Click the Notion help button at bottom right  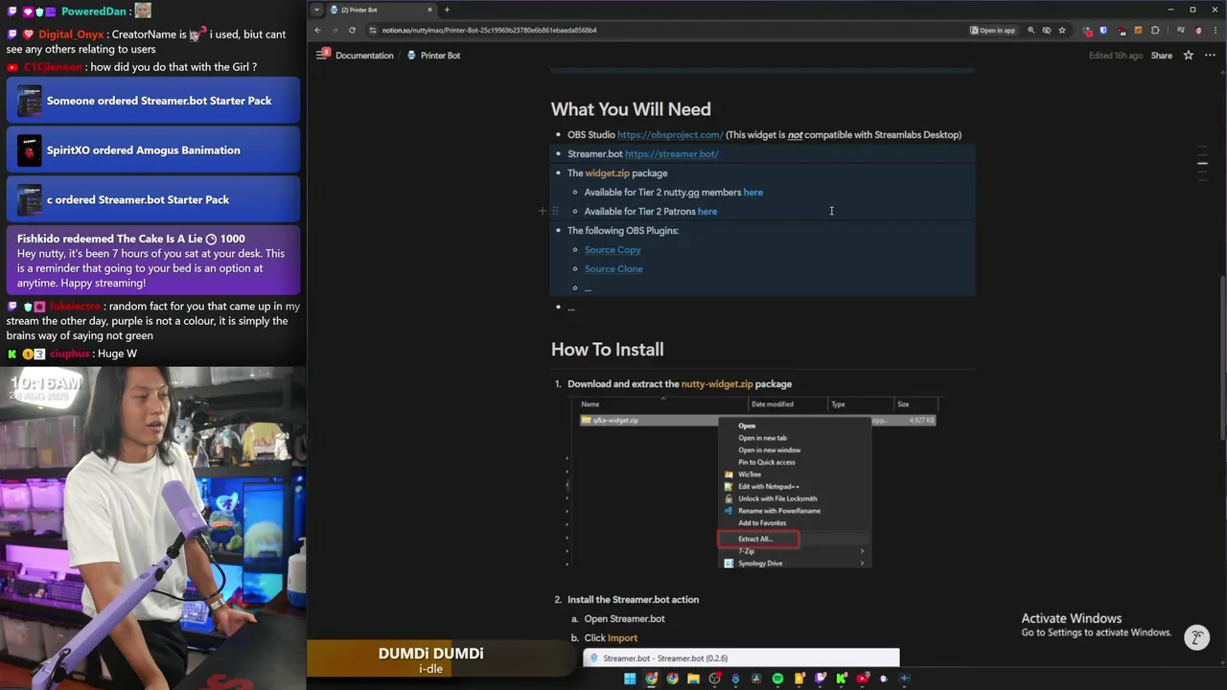pyautogui.click(x=1196, y=637)
